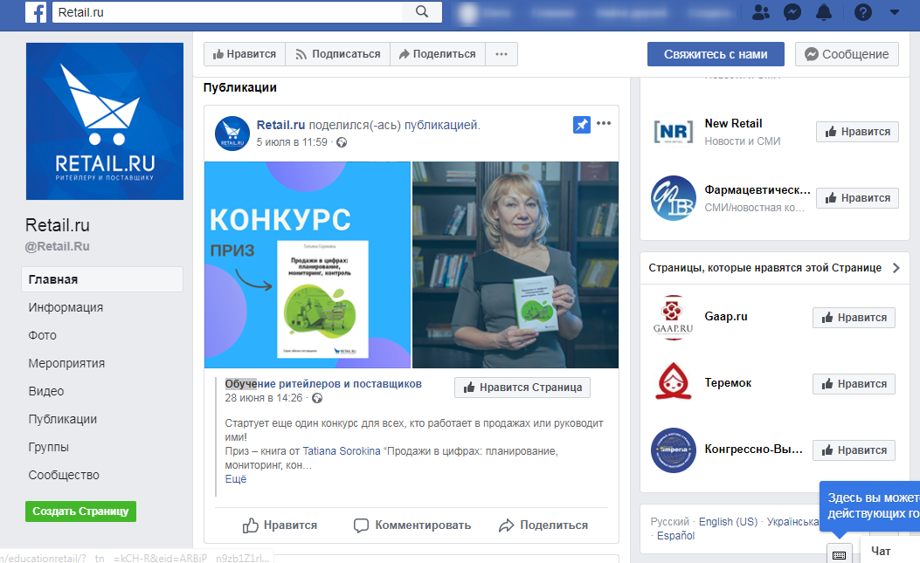Click the Свяжитесь с нами button

716,54
